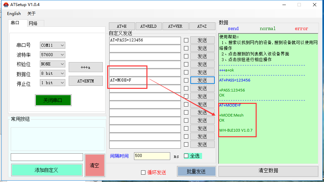
Task: Toggle the 循环发送 checkbox
Action: (143, 172)
